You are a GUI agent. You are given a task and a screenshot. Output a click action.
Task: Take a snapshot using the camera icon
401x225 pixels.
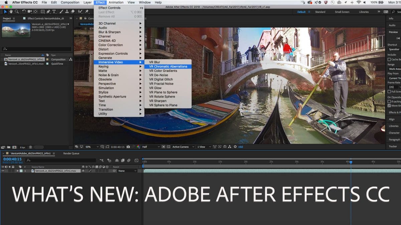(128, 147)
